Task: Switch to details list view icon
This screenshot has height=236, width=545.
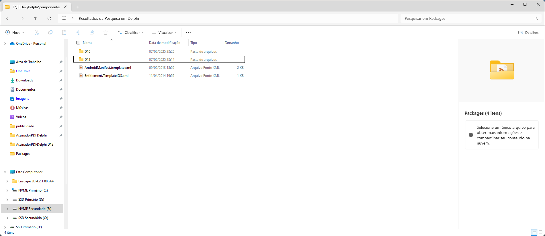Action: [534, 232]
